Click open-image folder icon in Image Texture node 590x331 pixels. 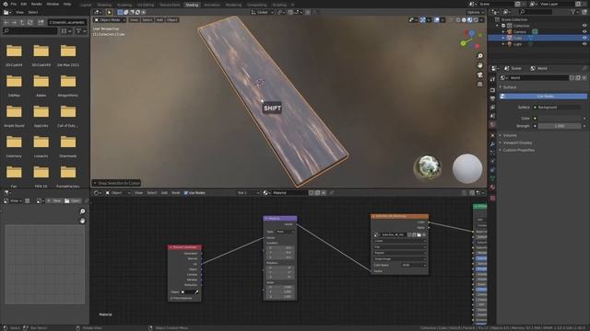419,235
